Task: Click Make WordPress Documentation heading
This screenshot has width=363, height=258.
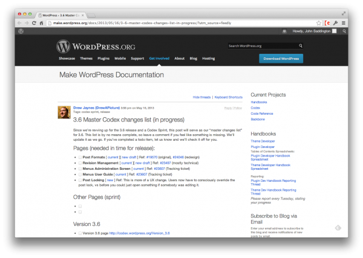Action: click(x=111, y=75)
